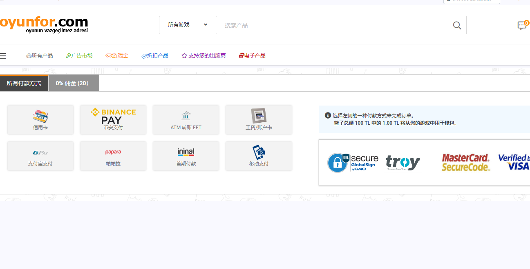Click the search magnifier icon
This screenshot has height=269, width=530.
point(456,25)
